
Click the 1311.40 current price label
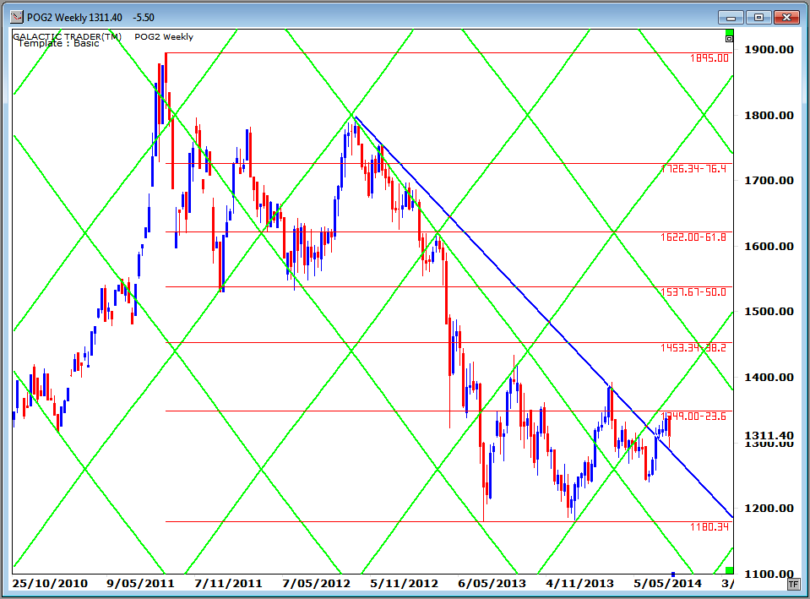[769, 435]
